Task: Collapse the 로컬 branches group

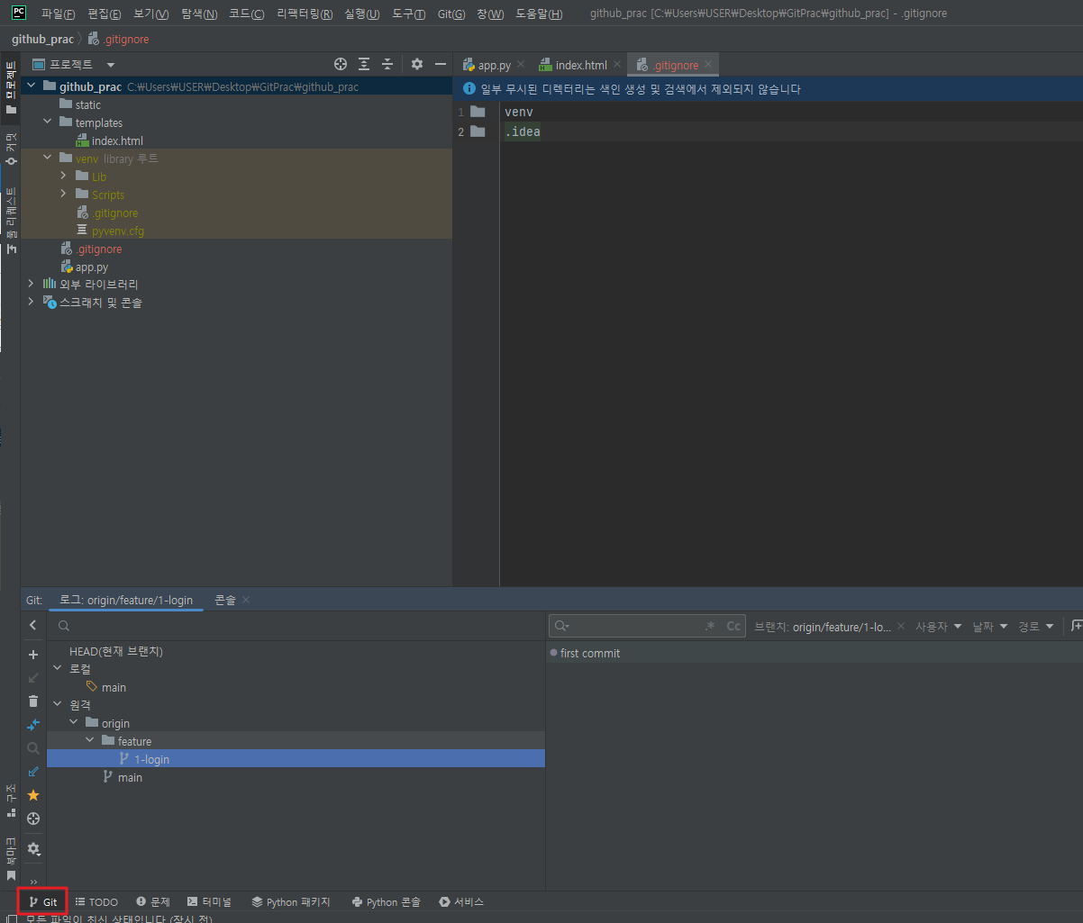Action: click(x=59, y=668)
